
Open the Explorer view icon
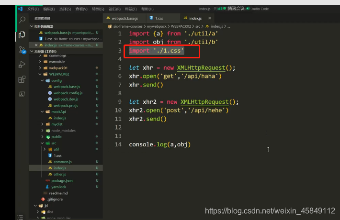pos(22,35)
